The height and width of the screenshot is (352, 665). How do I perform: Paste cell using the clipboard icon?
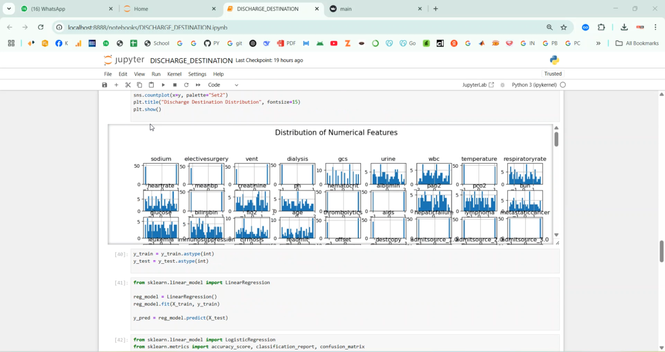pyautogui.click(x=151, y=85)
